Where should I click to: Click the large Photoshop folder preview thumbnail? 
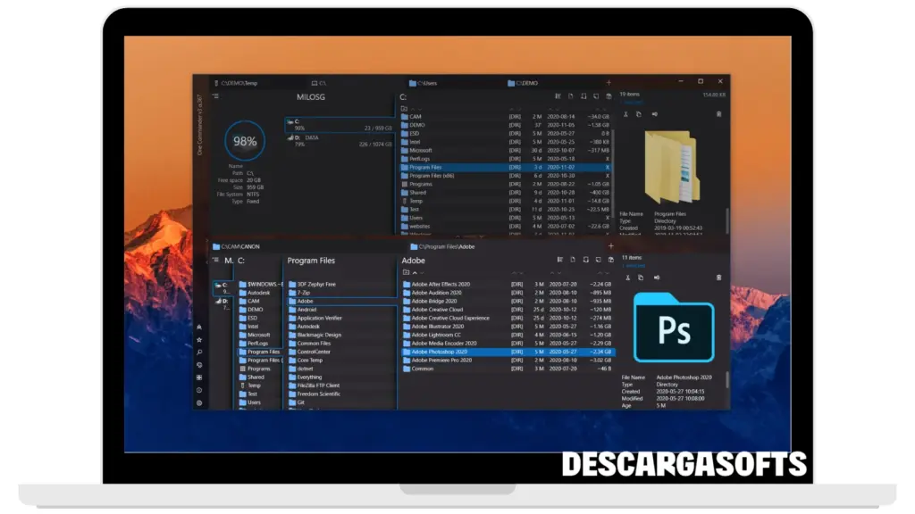pos(673,327)
